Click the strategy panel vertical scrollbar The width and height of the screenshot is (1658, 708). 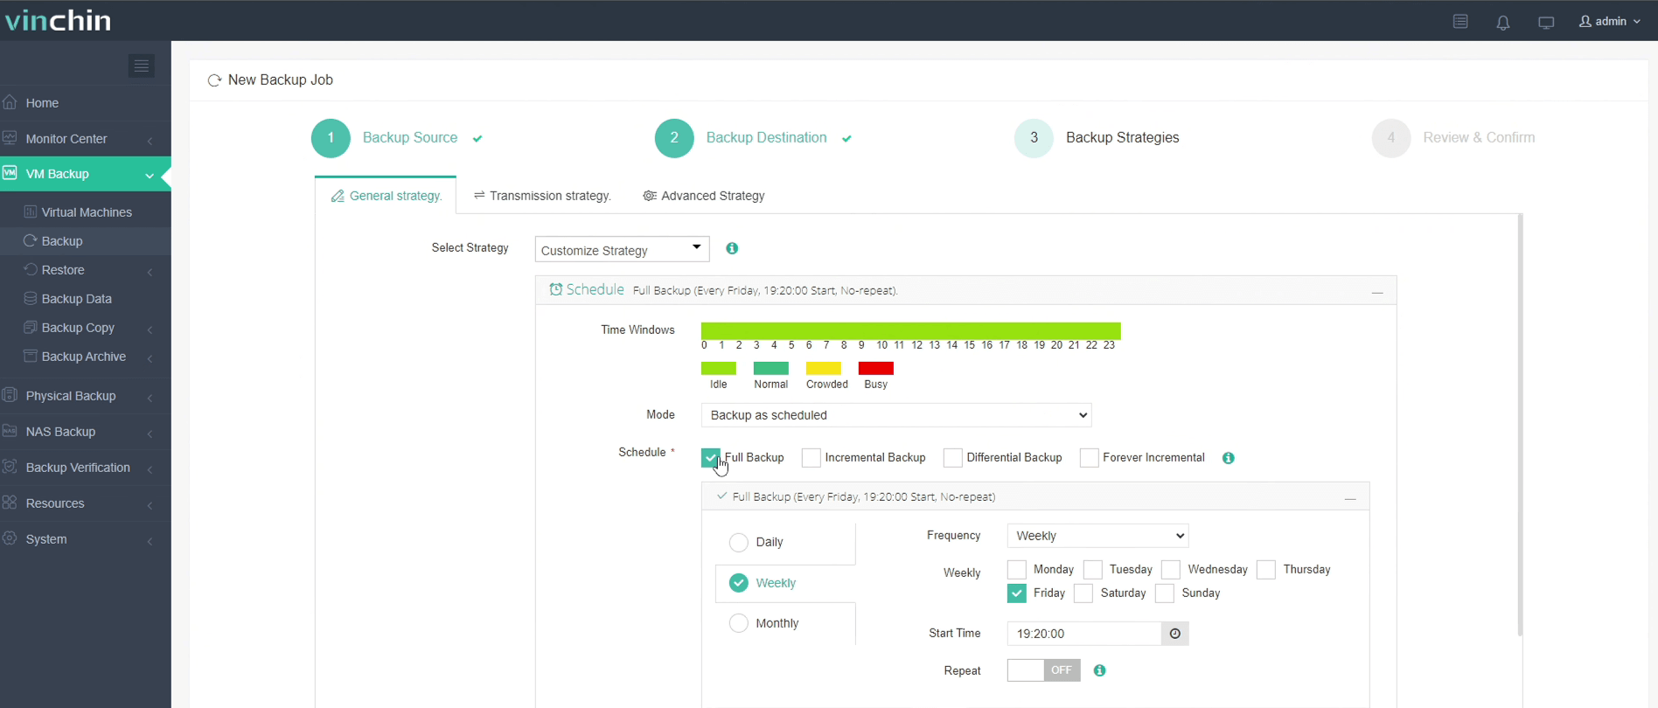(1520, 425)
